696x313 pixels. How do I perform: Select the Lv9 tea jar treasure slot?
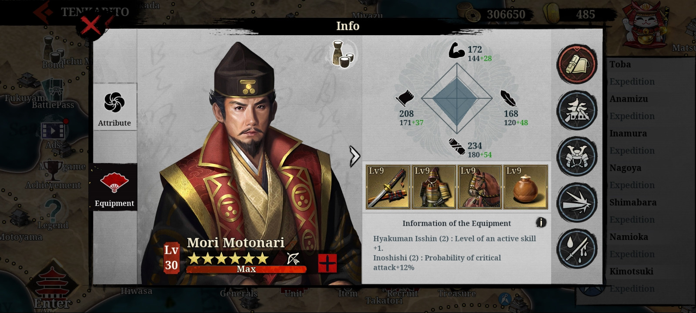tap(525, 187)
